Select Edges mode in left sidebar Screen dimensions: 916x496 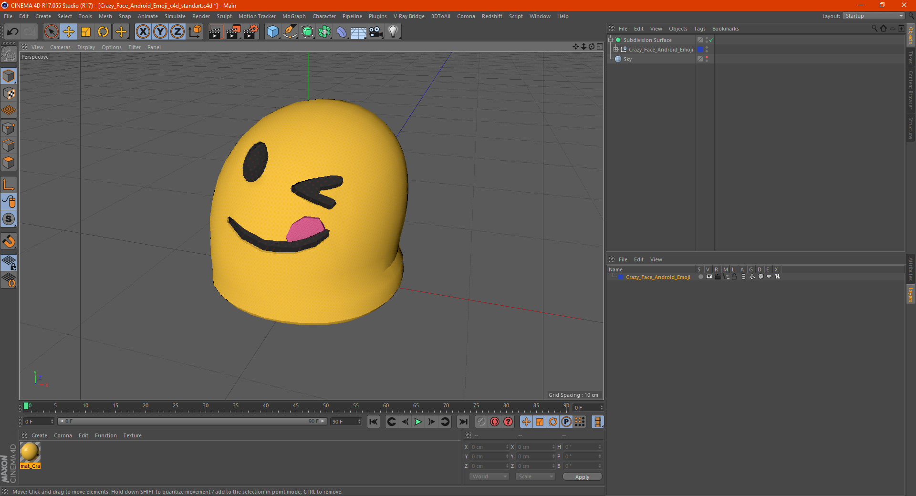9,145
